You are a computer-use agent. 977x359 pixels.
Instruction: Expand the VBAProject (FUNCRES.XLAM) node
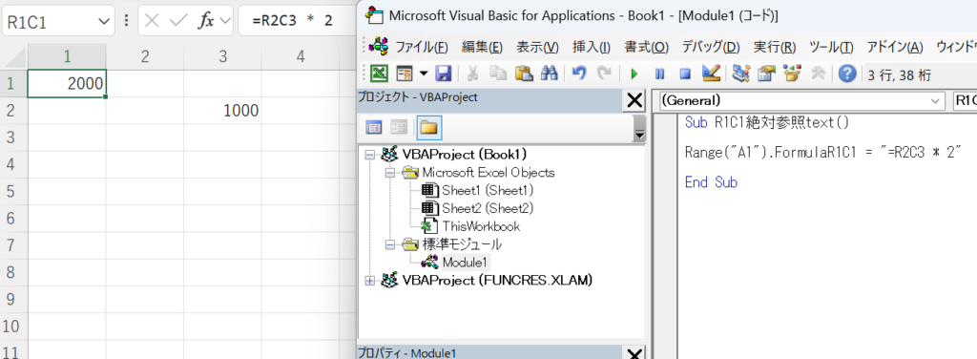371,281
